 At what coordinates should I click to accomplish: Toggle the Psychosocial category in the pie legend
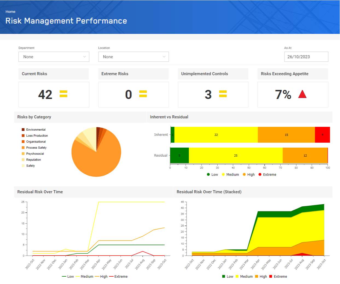tap(23, 154)
